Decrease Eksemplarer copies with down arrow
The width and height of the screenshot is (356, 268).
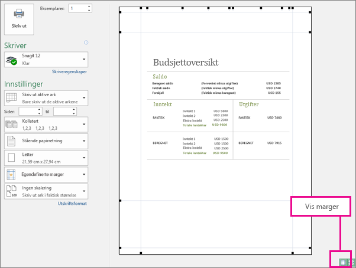[x=89, y=11]
